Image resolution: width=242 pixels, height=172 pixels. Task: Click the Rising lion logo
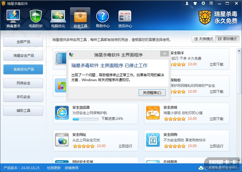click(205, 17)
